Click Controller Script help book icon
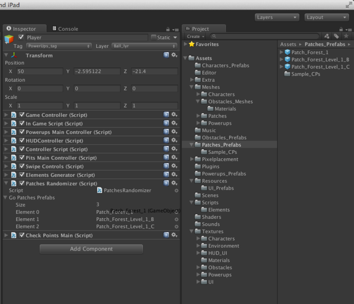This screenshot has height=304, width=354. click(x=166, y=149)
